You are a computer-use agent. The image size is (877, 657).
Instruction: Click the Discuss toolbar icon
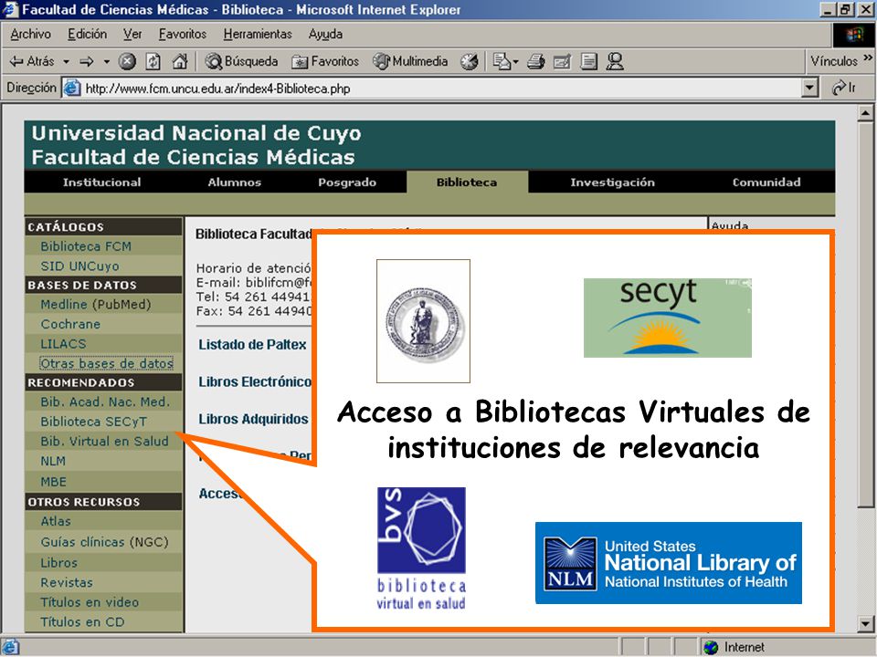point(588,61)
